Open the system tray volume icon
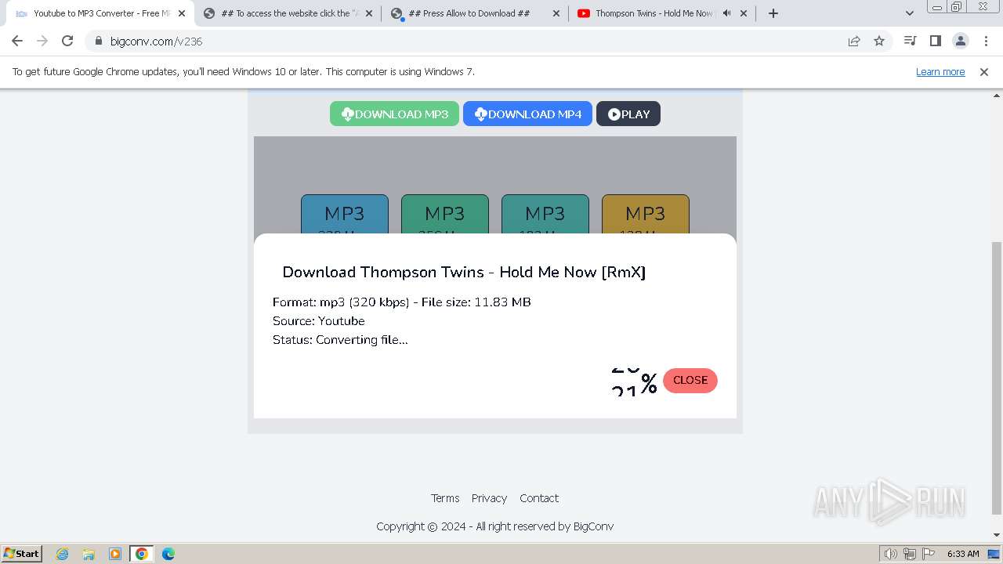This screenshot has height=564, width=1003. pyautogui.click(x=891, y=554)
